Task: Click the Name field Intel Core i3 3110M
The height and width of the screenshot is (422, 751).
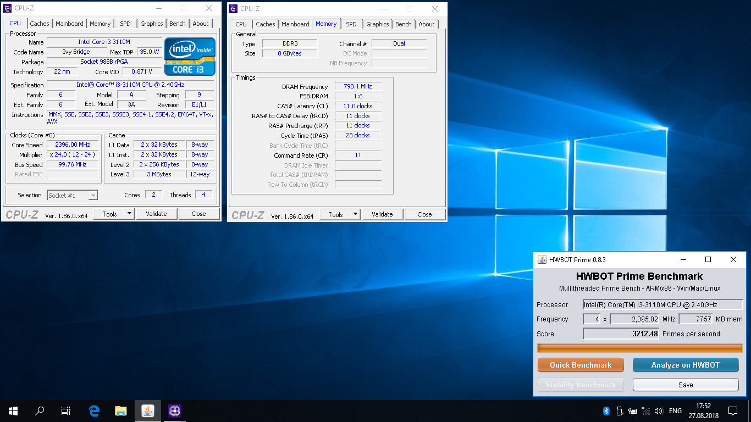Action: click(104, 42)
